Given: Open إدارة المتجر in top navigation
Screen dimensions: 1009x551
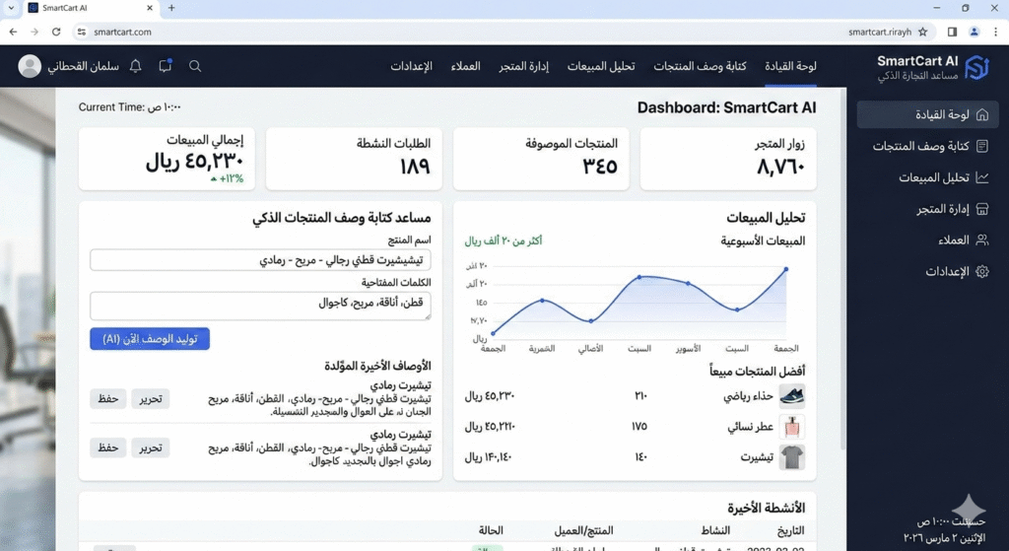Looking at the screenshot, I should click(523, 66).
